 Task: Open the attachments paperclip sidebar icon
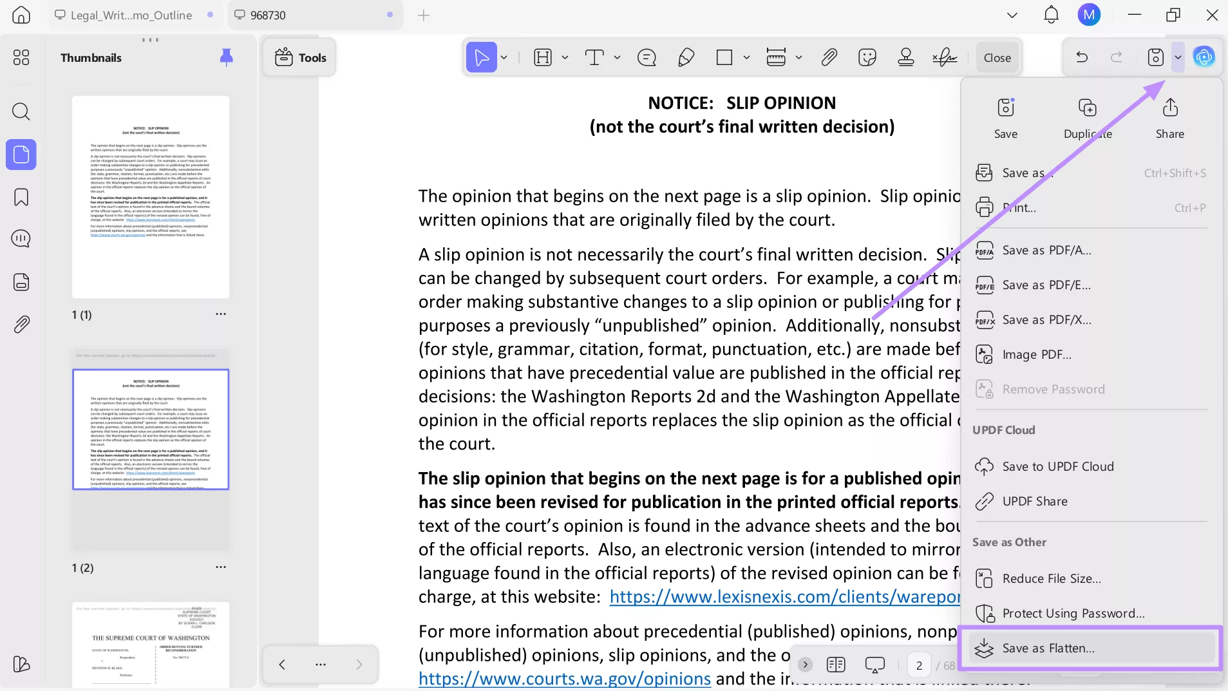(x=21, y=324)
